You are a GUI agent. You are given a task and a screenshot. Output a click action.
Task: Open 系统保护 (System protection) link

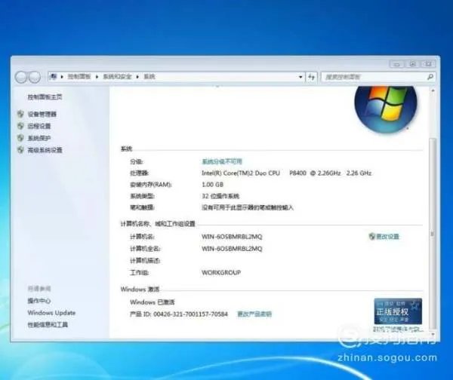coord(39,138)
